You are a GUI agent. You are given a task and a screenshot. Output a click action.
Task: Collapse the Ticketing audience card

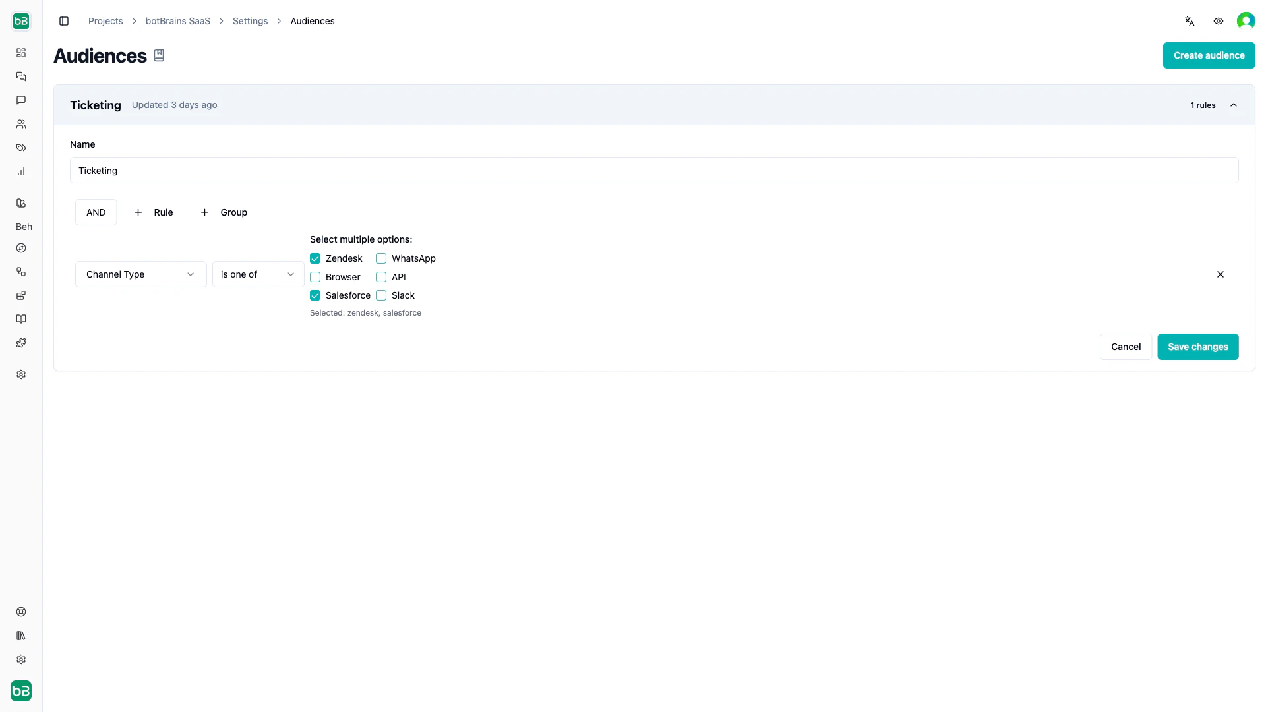1234,105
